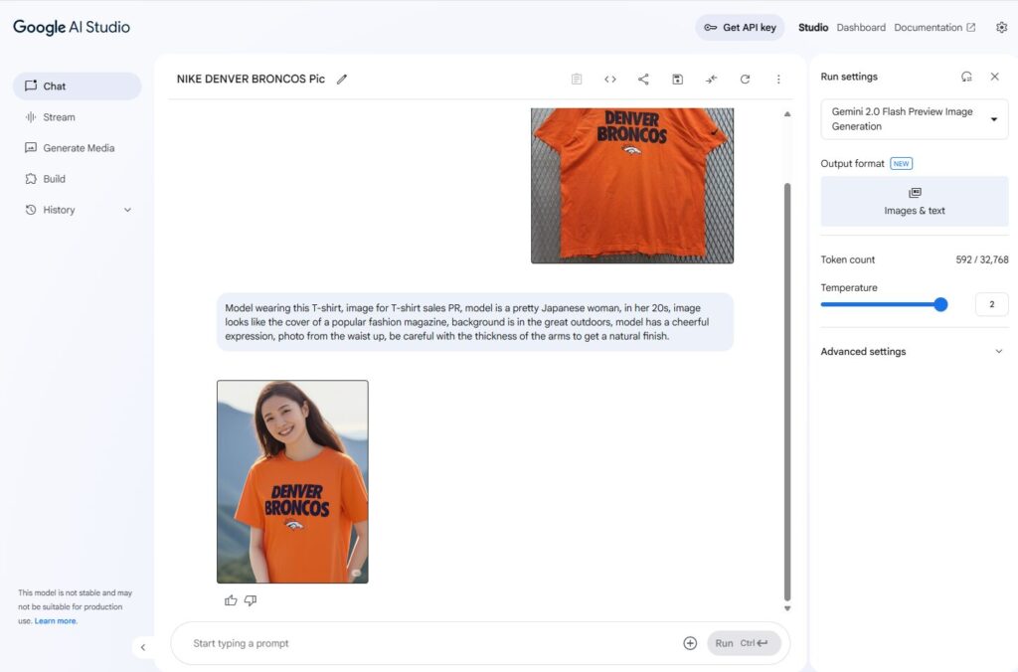Open the Gemini model selection dropdown
1018x672 pixels.
(x=915, y=119)
